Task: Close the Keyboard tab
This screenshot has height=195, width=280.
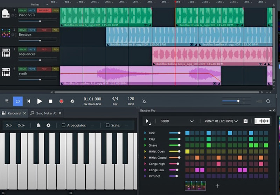Action: tap(24, 113)
